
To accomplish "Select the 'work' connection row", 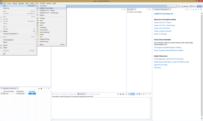I will click(18, 93).
